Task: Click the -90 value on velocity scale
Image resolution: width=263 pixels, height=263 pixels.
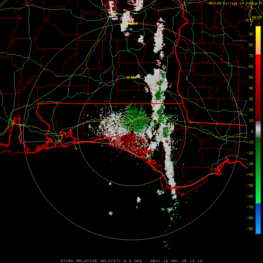Action: pyautogui.click(x=250, y=229)
